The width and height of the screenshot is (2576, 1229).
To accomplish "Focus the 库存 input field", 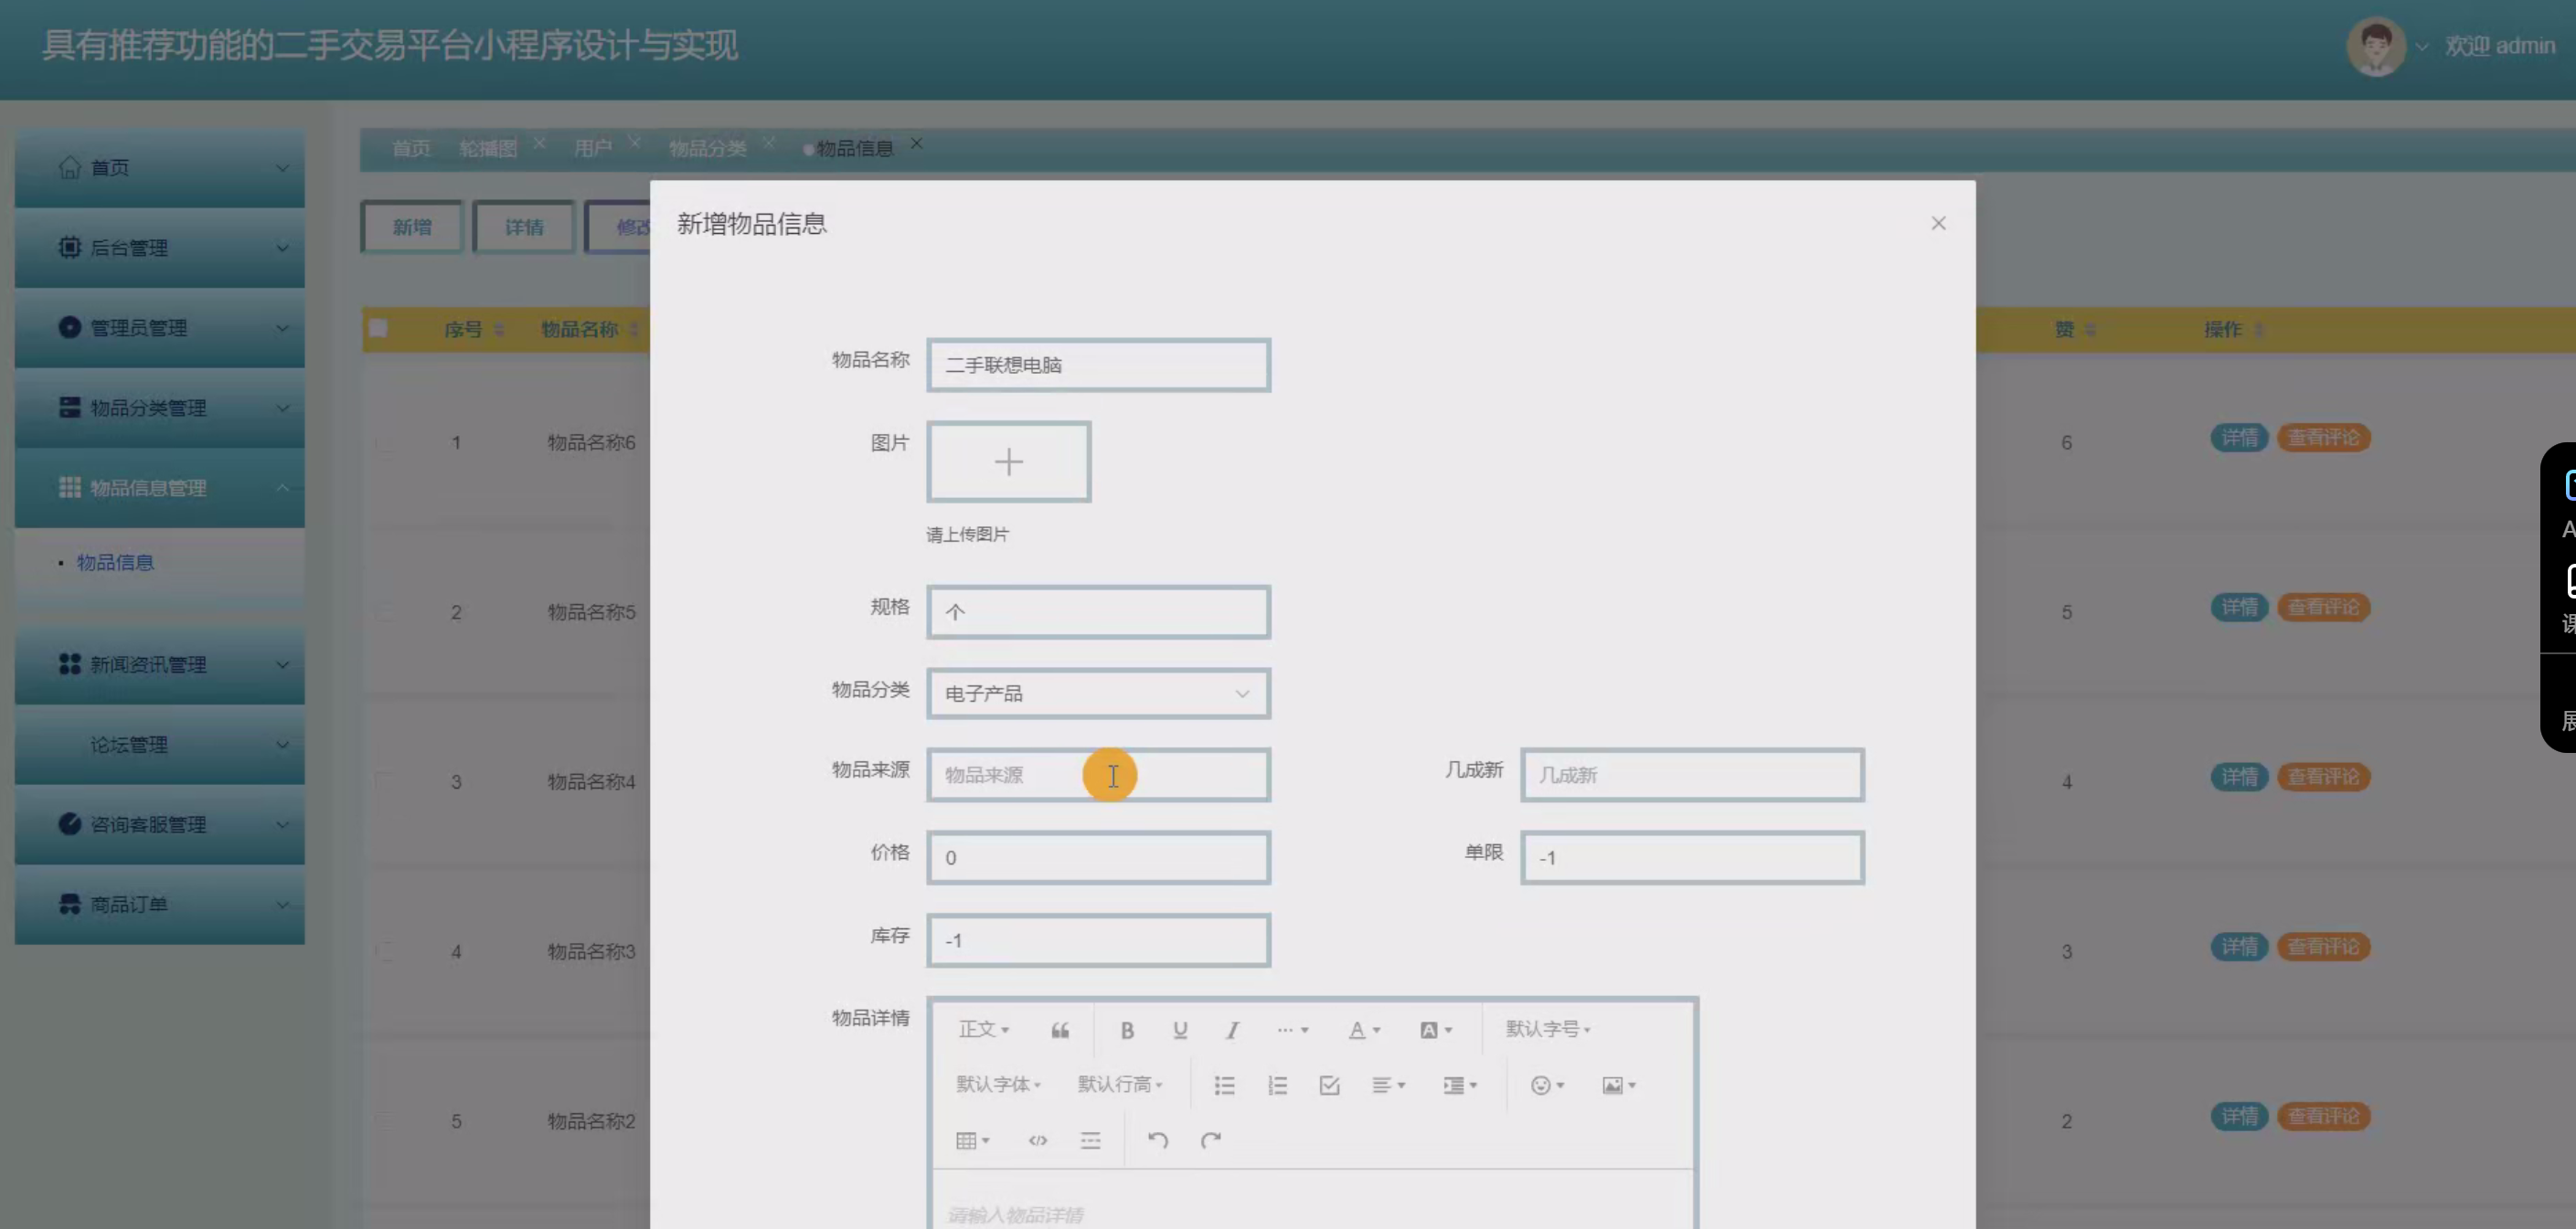I will (x=1098, y=941).
